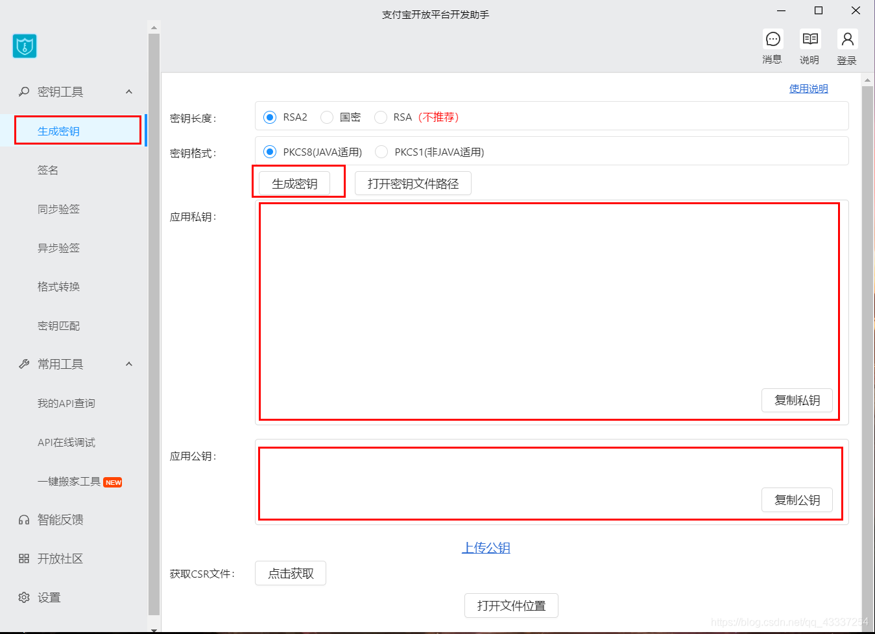Choose PKCS8(JAVA适用) key format
The width and height of the screenshot is (875, 634).
(270, 152)
